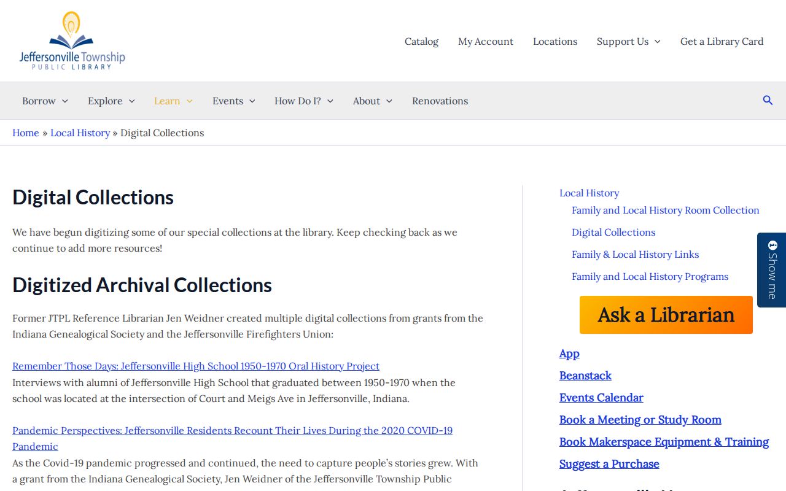
Task: Click the Jeffersonville Township Public Library logo
Action: [x=72, y=41]
